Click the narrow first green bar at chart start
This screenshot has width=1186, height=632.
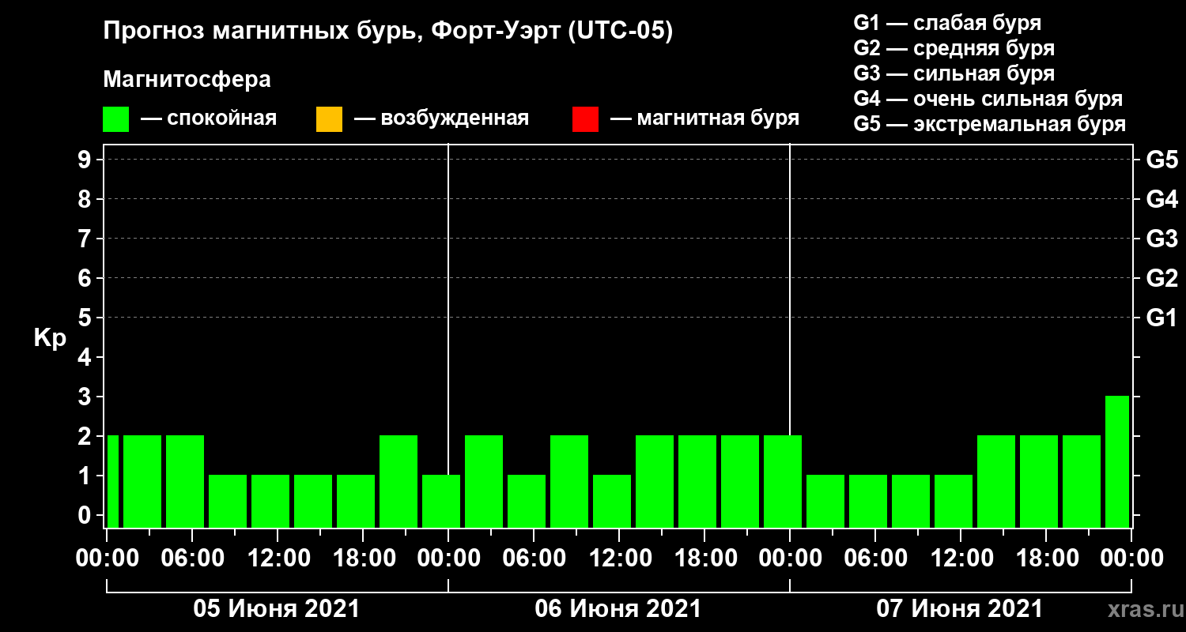coord(113,481)
